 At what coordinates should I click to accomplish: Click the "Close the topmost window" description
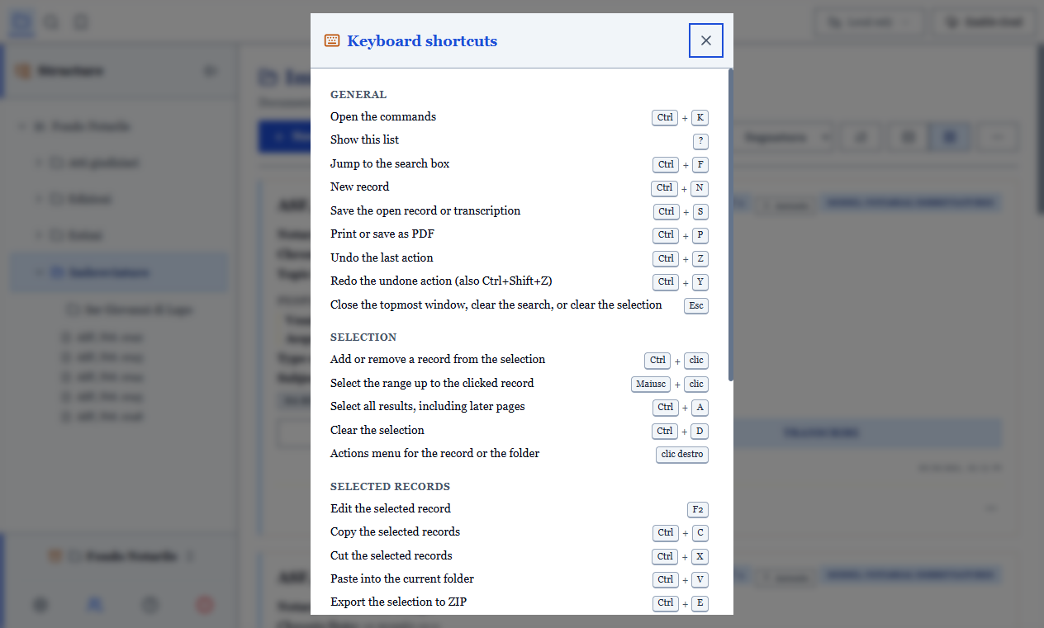496,305
